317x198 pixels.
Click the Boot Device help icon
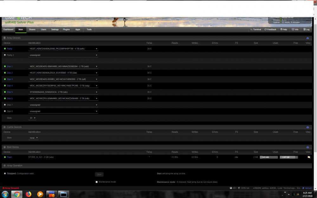coord(308,147)
